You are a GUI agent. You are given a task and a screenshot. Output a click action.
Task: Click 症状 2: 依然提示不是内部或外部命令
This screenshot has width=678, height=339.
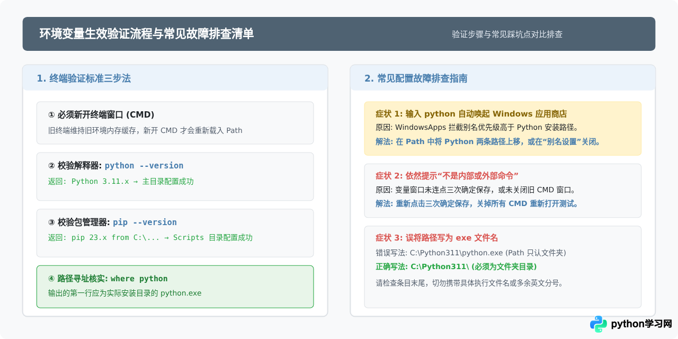[447, 175]
